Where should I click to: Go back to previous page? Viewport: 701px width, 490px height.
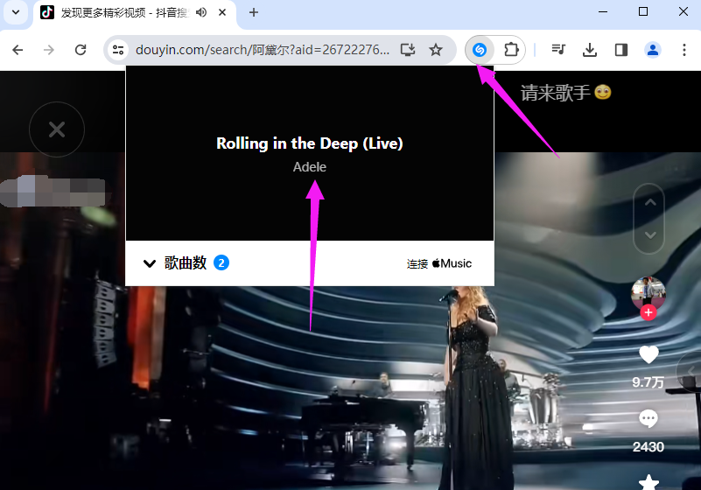click(18, 50)
